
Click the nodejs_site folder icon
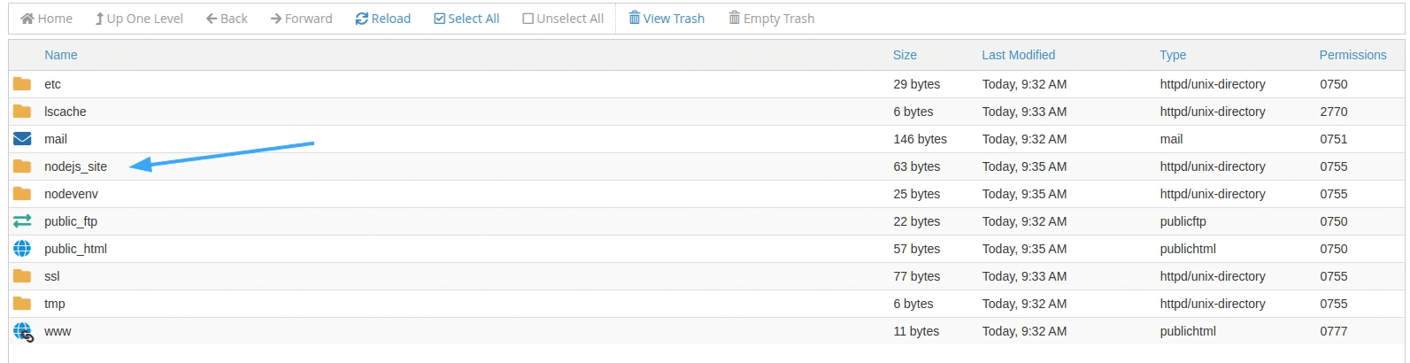coord(22,166)
